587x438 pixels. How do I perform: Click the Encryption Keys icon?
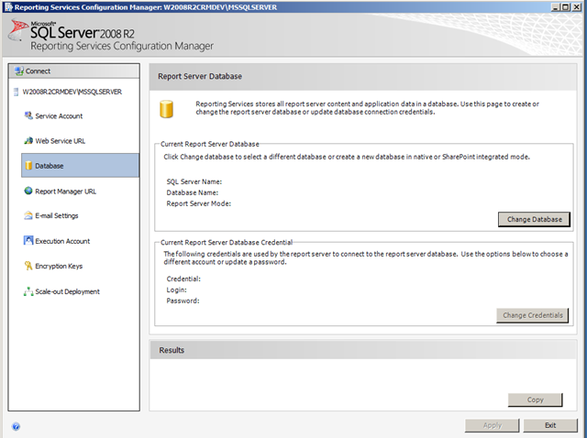28,266
